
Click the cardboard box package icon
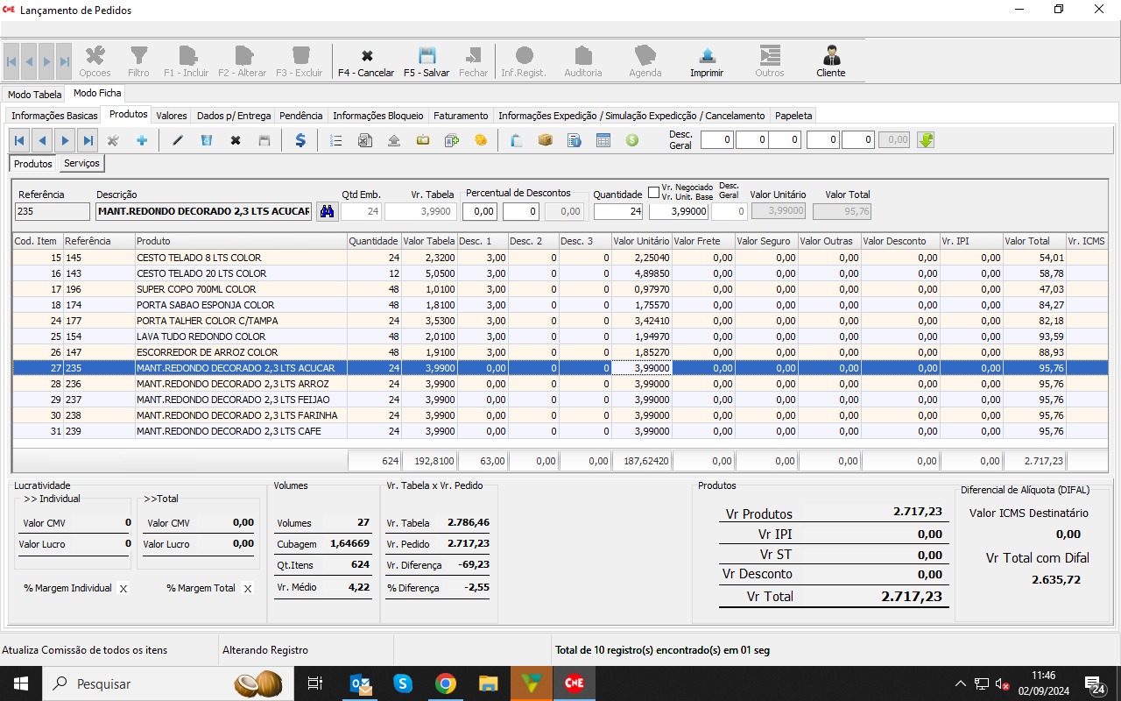[x=545, y=140]
